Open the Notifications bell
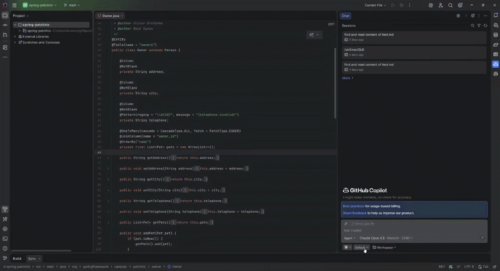The height and width of the screenshot is (271, 500). coord(496,15)
